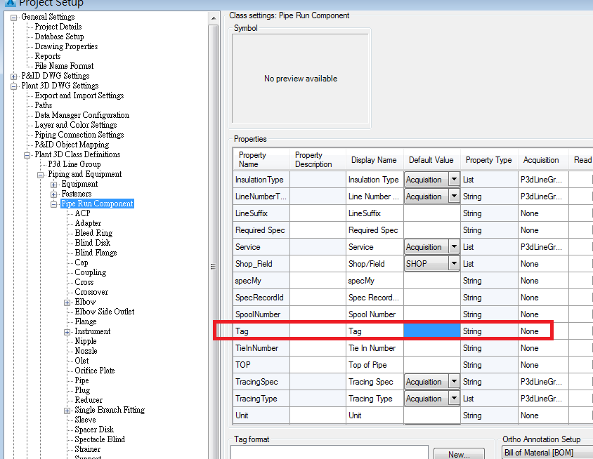This screenshot has height=459, width=593.
Task: Click the Acquisition column header
Action: 543,159
